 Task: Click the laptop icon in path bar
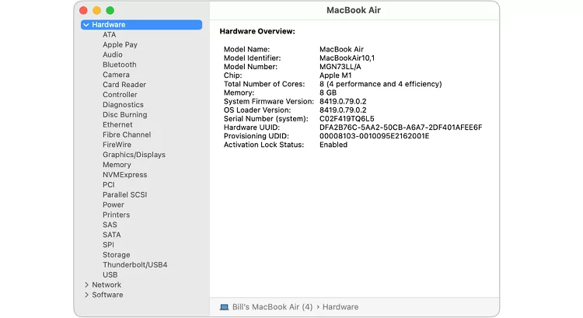click(x=224, y=307)
